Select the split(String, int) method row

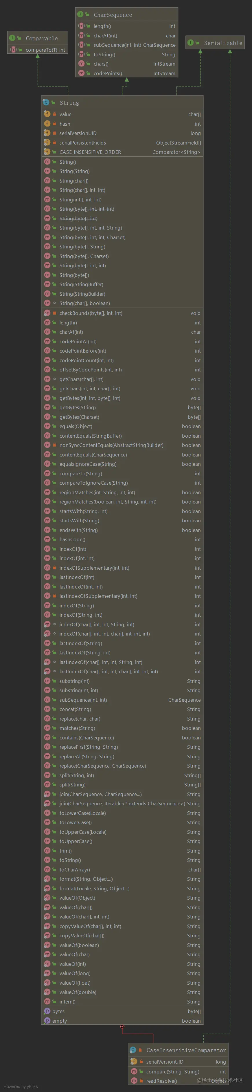[122, 775]
